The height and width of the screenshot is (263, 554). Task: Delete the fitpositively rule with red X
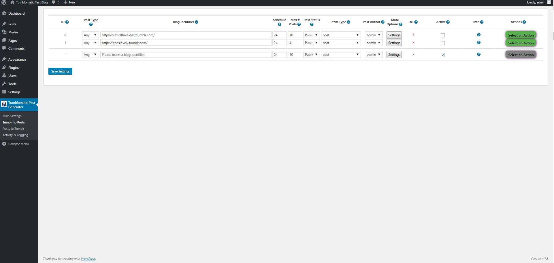pyautogui.click(x=413, y=43)
